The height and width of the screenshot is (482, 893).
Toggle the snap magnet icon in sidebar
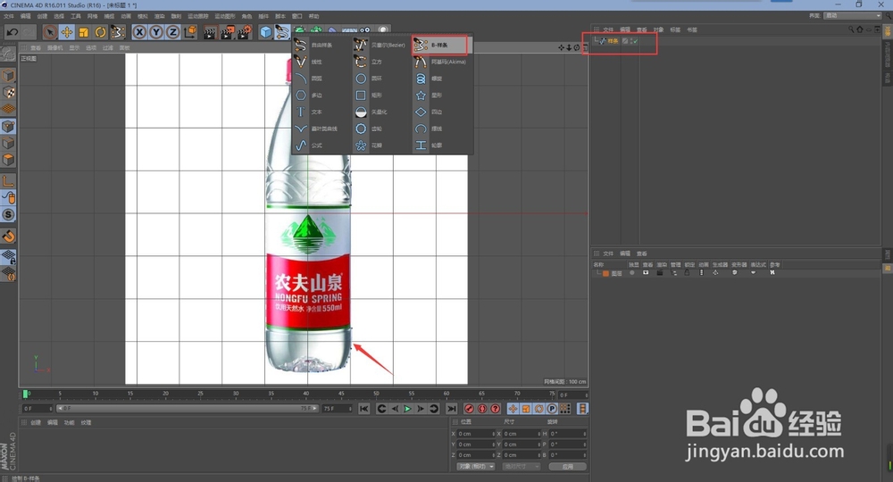8,237
